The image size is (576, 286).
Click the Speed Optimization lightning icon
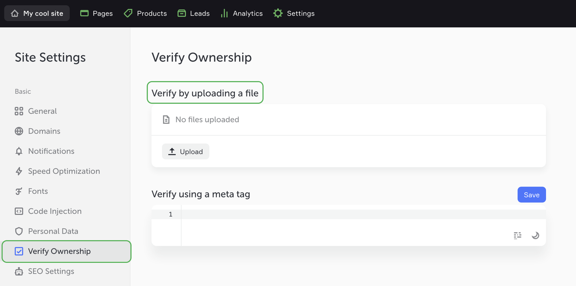19,171
